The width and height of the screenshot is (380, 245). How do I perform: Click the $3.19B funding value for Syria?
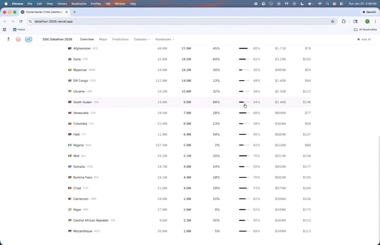280,59
